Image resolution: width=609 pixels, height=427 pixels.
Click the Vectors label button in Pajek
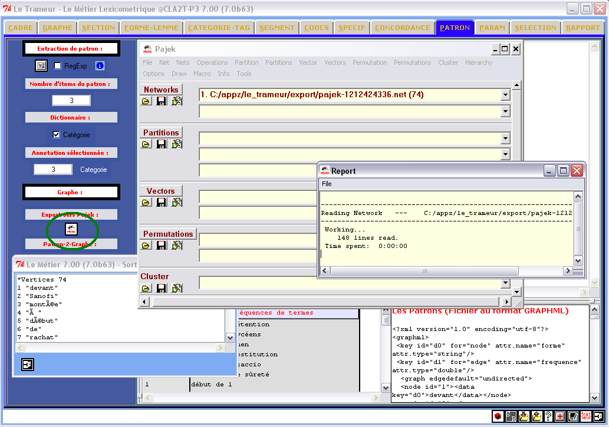(x=161, y=191)
